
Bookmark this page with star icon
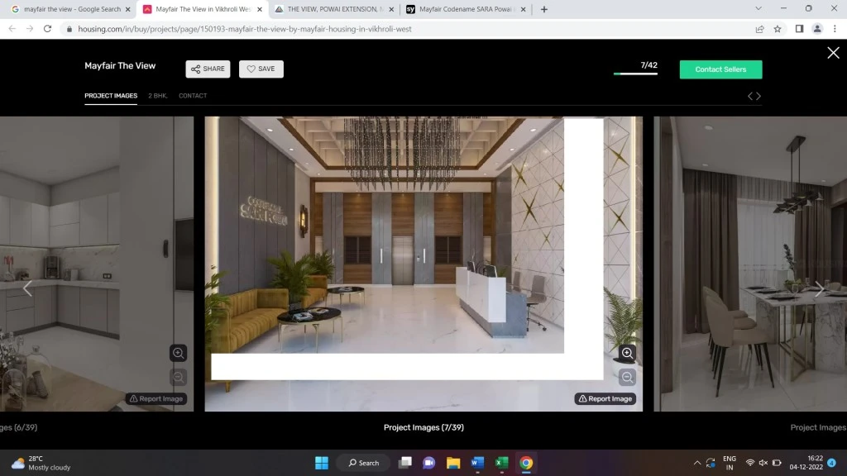778,28
